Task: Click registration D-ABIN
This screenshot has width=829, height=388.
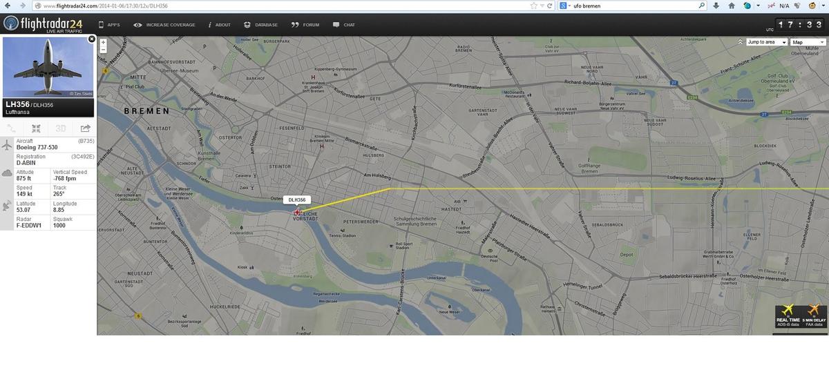Action: 27,163
